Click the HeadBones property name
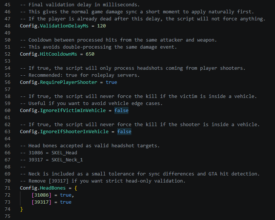 coord(53,188)
